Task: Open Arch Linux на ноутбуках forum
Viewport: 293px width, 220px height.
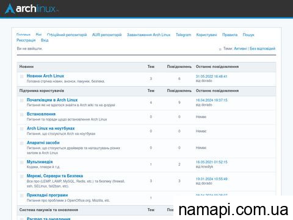Action: click(x=51, y=128)
